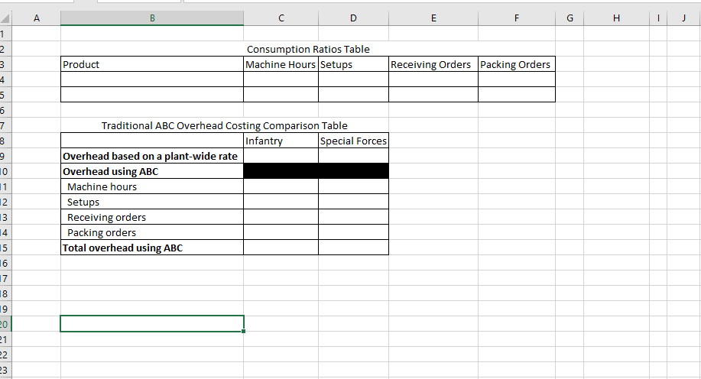Click the 'Setups' row label in row 12
This screenshot has height=379, width=701.
(x=152, y=202)
